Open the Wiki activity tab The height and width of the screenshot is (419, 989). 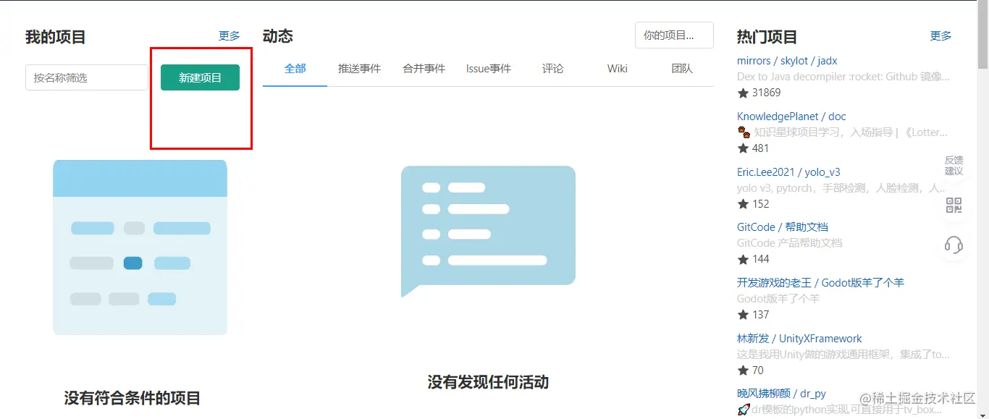point(617,69)
